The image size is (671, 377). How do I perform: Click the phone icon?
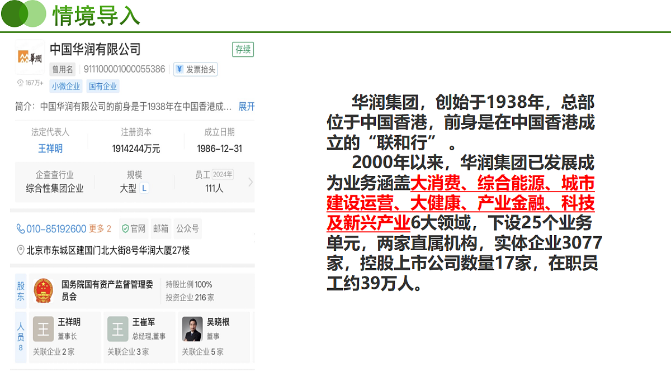pyautogui.click(x=21, y=228)
